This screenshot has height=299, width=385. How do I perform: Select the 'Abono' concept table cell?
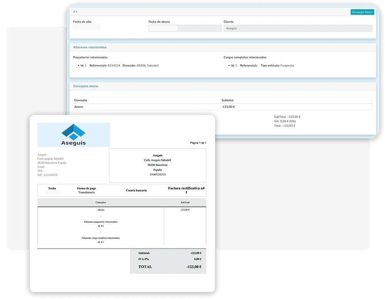(147, 107)
